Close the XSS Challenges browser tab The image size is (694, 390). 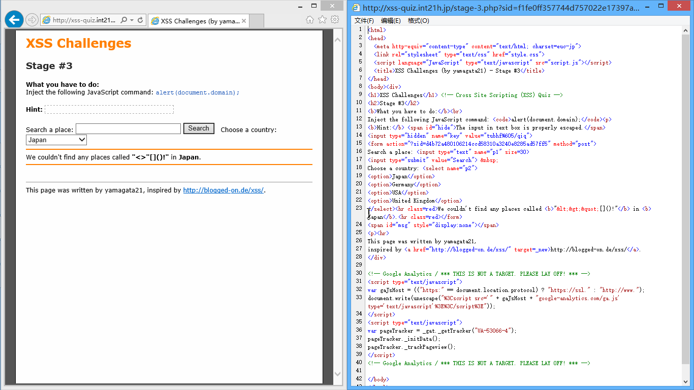point(244,21)
